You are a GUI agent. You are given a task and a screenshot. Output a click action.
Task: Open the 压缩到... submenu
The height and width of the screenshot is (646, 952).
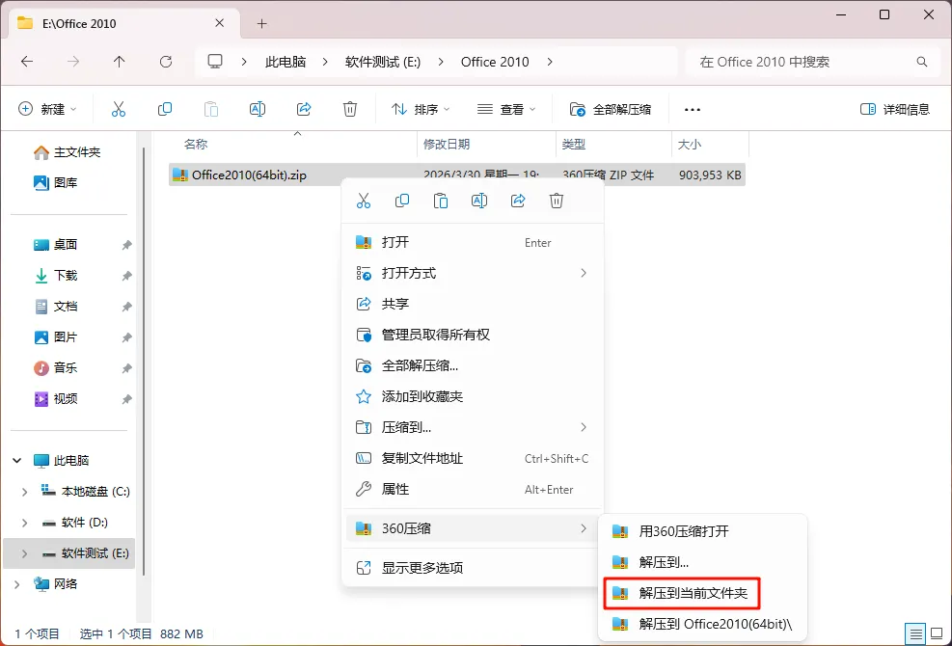[x=473, y=427]
